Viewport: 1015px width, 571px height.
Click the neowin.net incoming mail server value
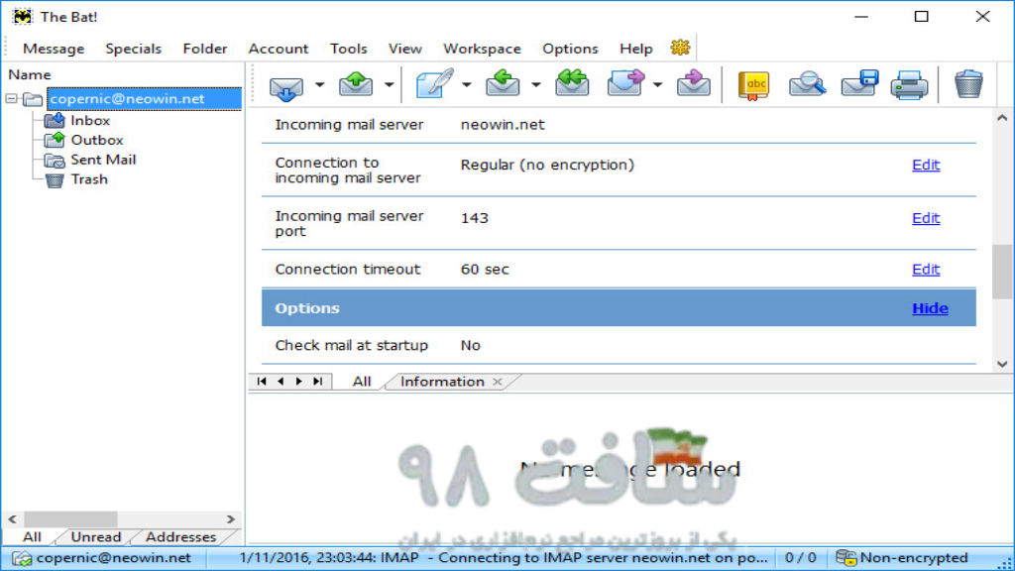click(x=503, y=125)
